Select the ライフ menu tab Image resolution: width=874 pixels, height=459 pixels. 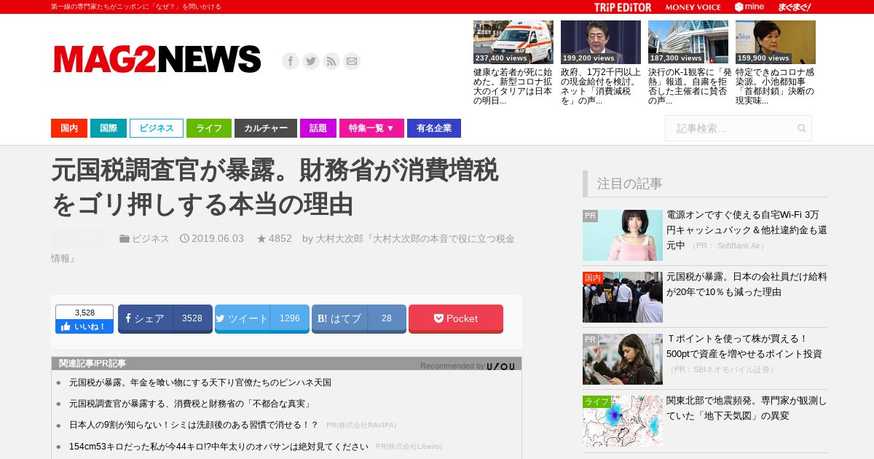(x=209, y=128)
